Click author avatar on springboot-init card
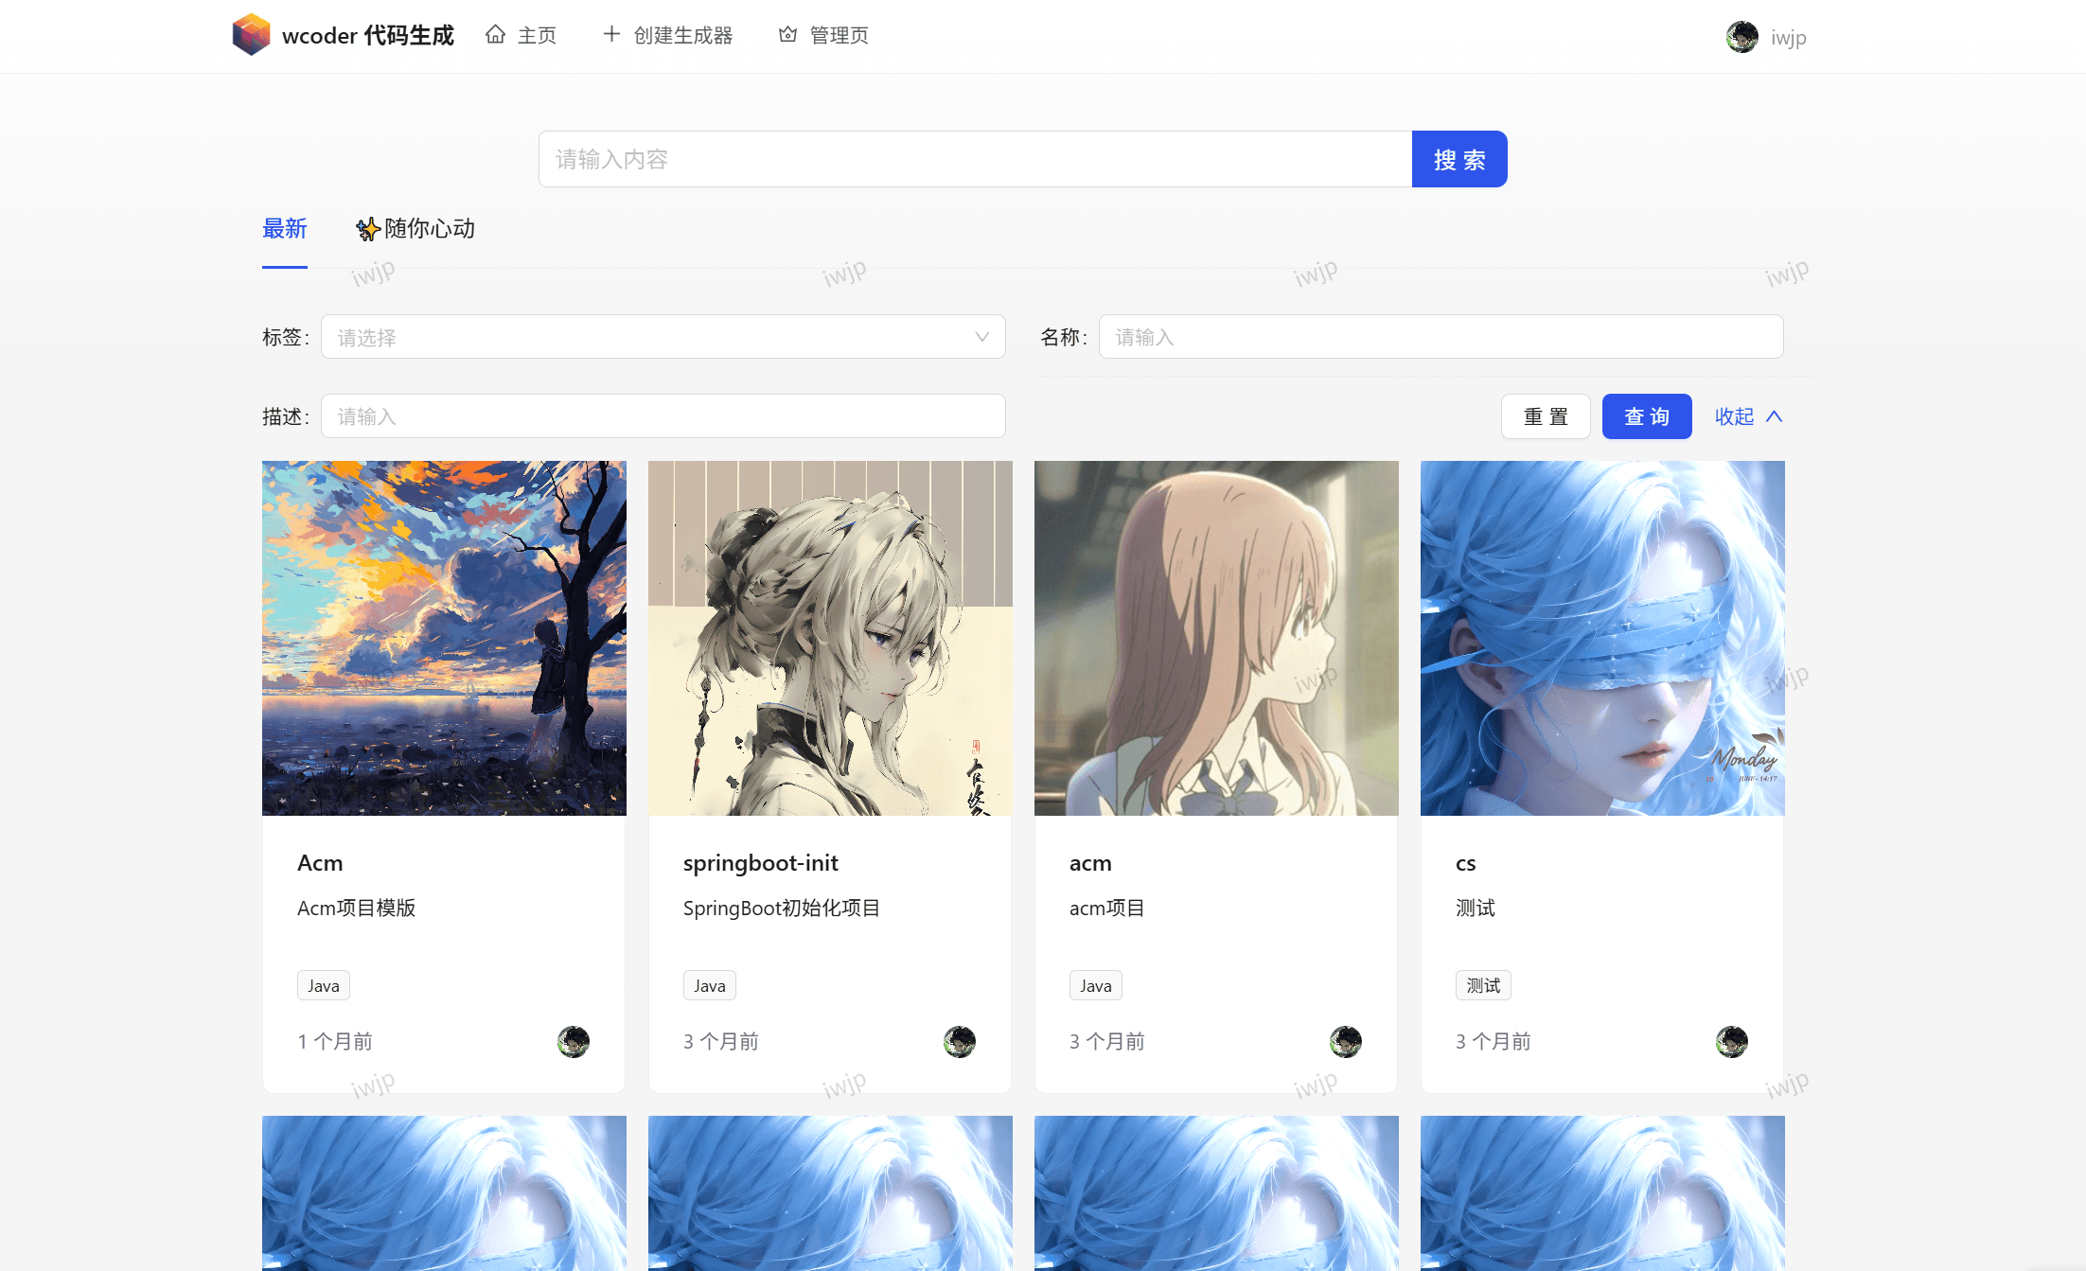 tap(959, 1041)
